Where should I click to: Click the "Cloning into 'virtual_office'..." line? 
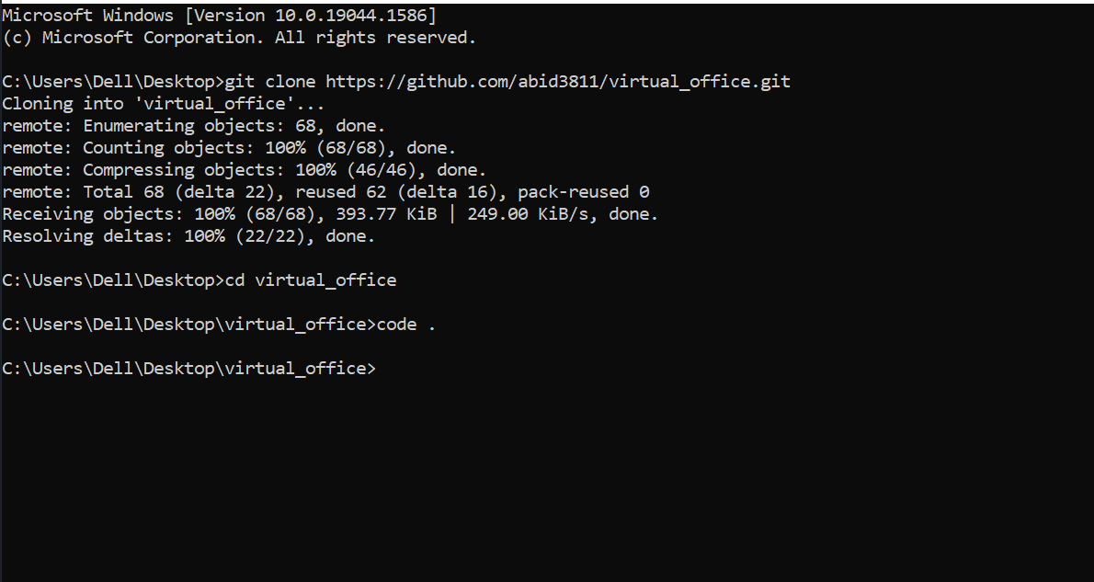[x=163, y=104]
